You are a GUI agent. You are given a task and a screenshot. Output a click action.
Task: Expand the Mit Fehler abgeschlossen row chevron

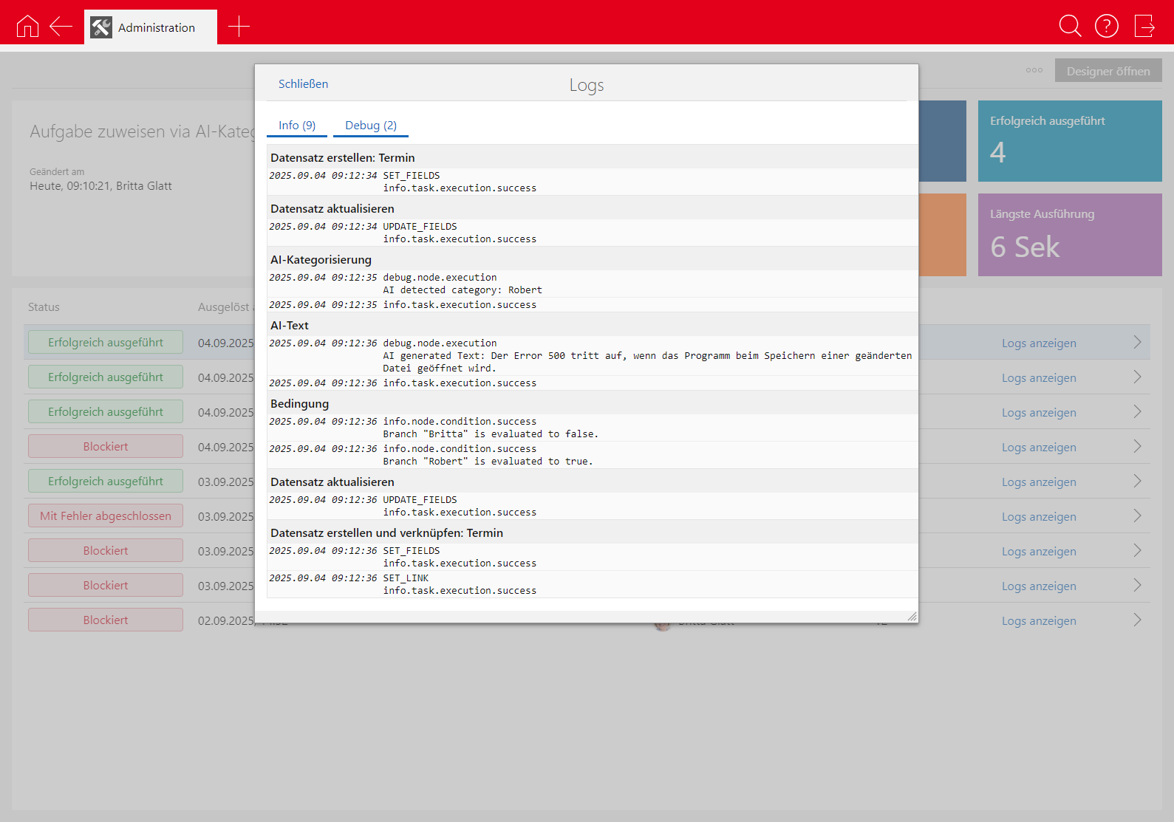pyautogui.click(x=1137, y=516)
